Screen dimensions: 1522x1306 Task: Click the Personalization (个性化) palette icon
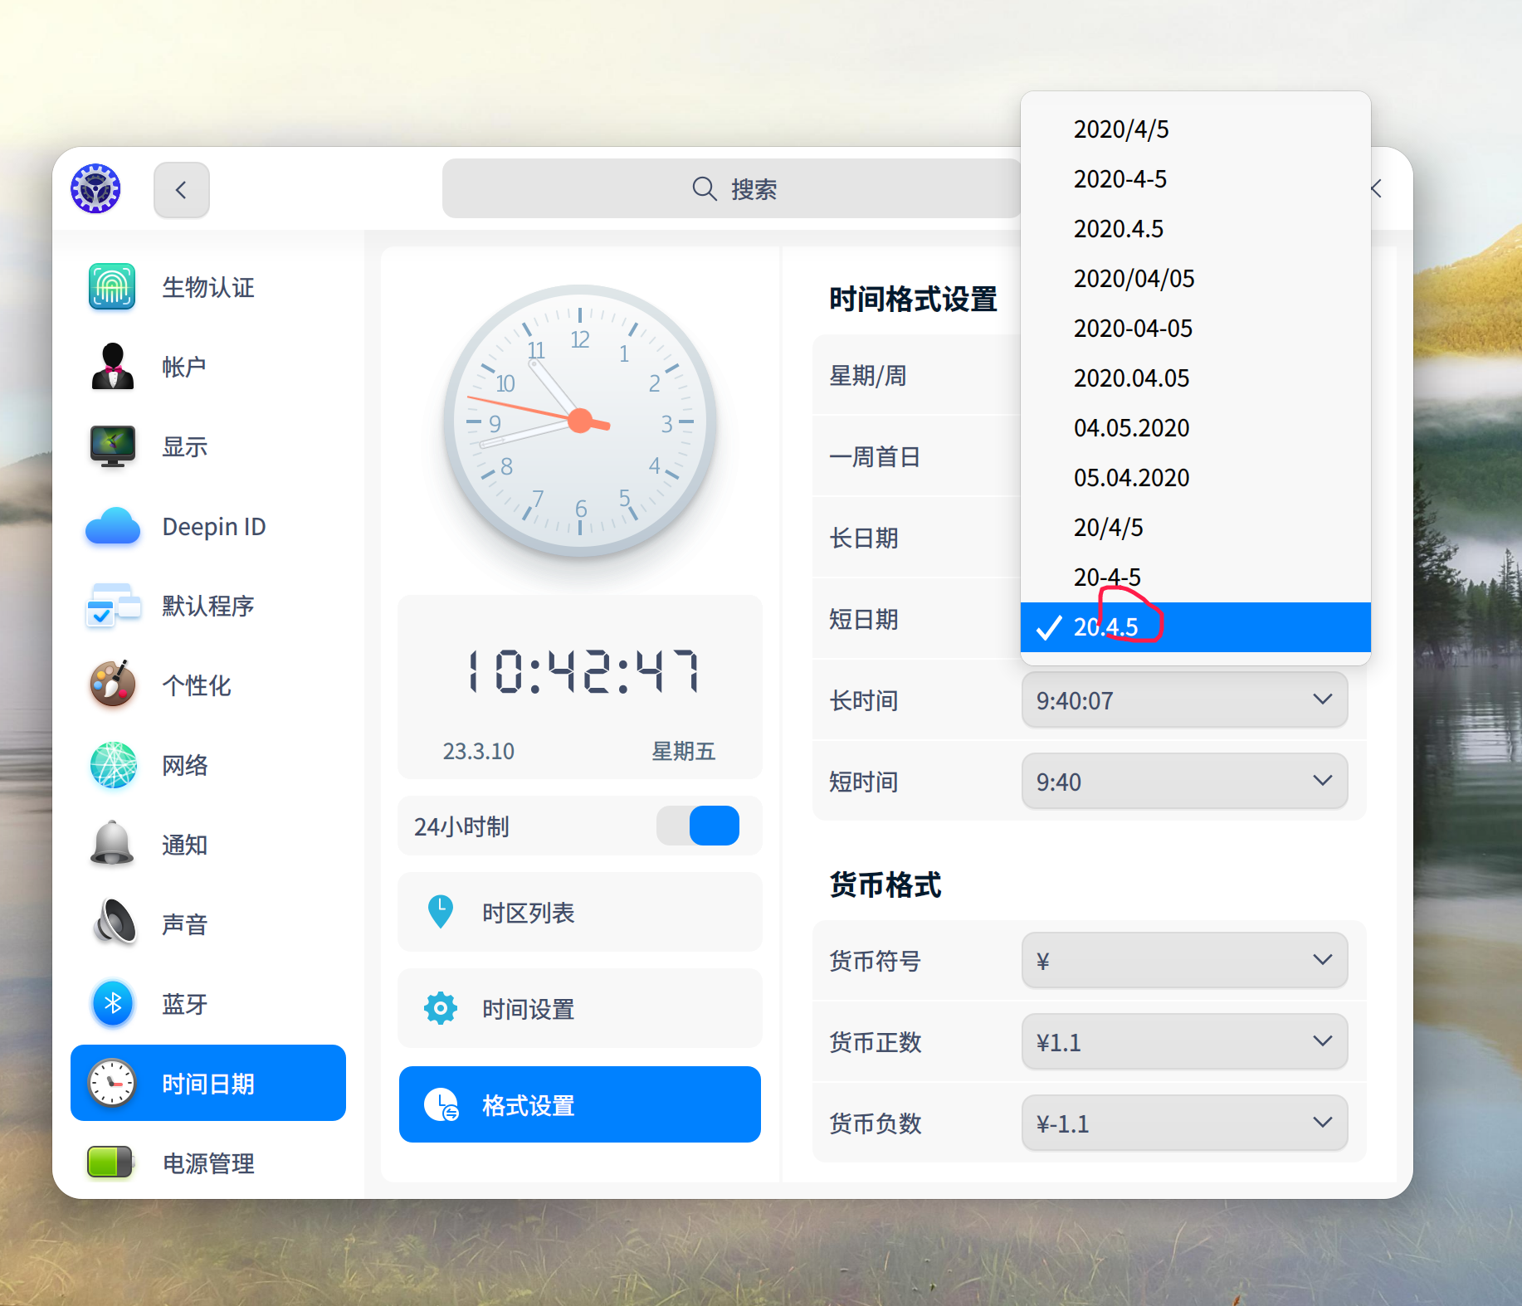(x=113, y=685)
